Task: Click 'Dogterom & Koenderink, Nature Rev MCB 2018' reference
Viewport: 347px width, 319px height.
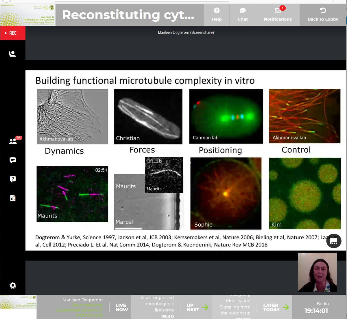Action: [x=210, y=245]
